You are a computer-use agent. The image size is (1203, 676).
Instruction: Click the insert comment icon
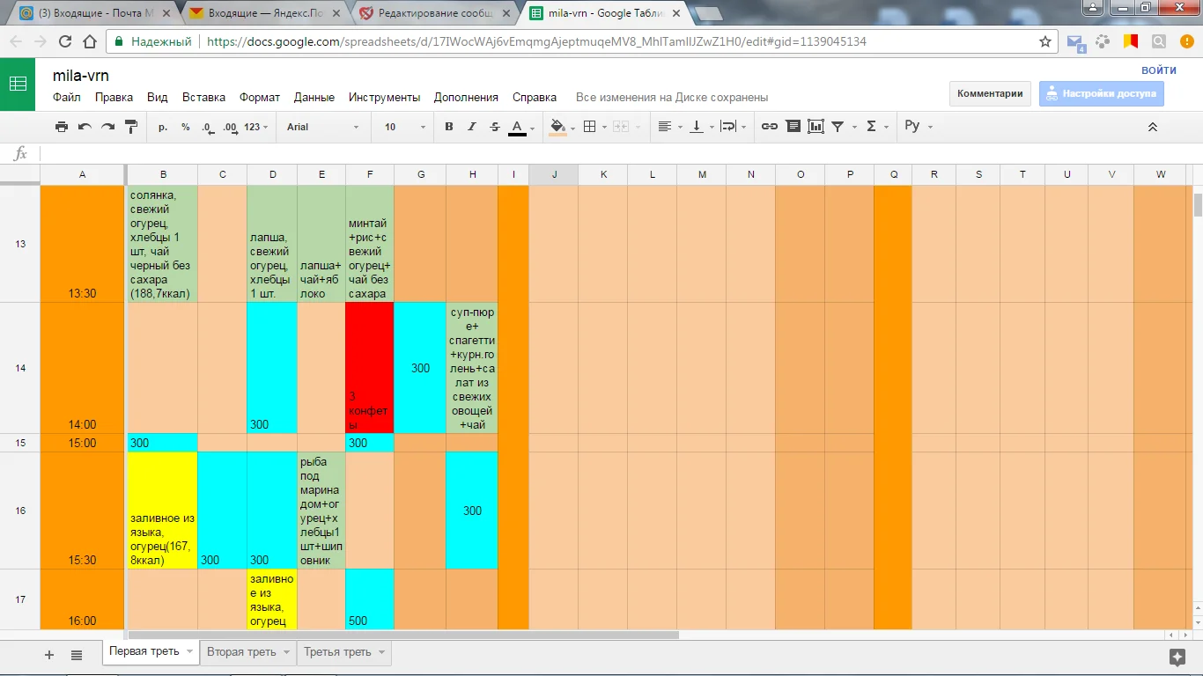click(x=793, y=127)
